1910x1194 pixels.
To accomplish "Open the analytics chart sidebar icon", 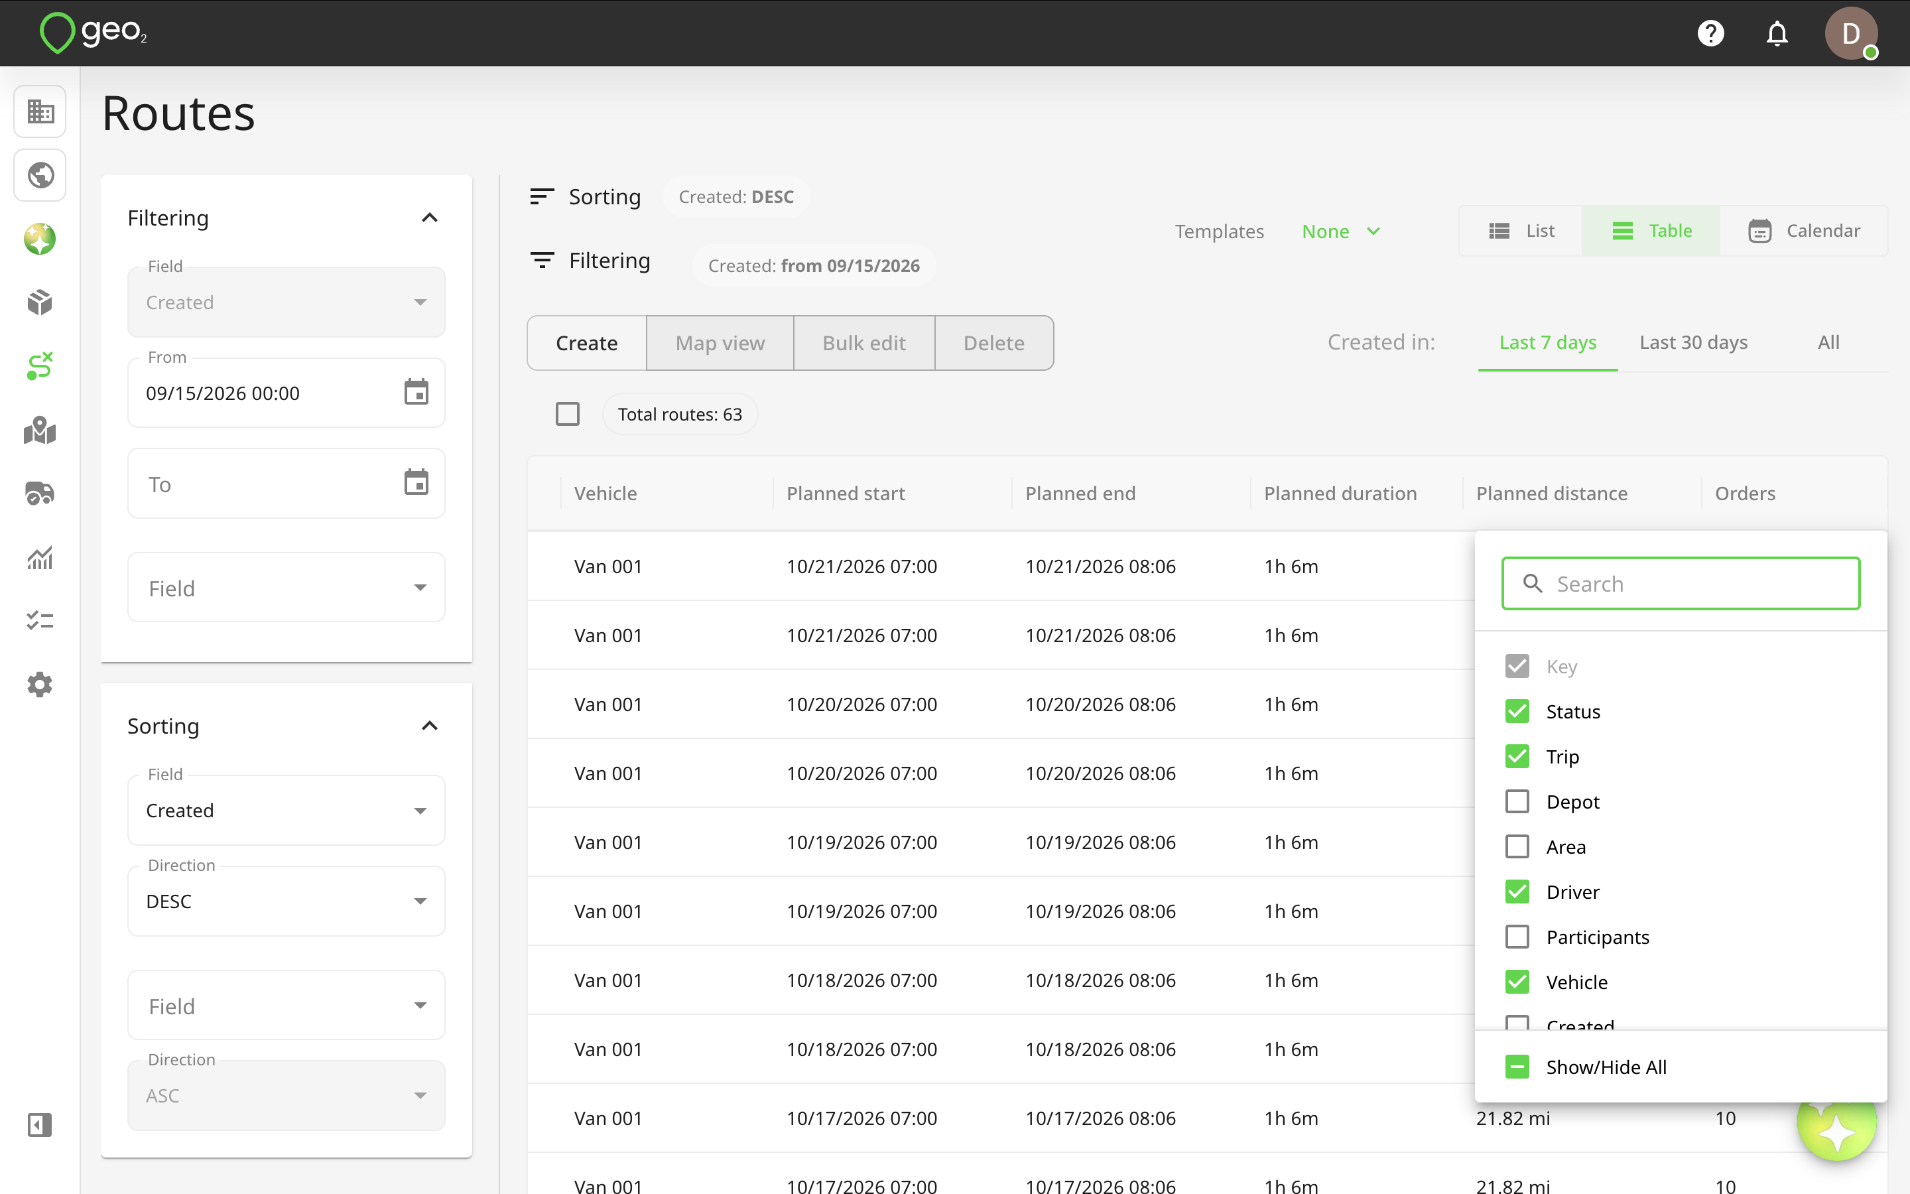I will coord(40,557).
